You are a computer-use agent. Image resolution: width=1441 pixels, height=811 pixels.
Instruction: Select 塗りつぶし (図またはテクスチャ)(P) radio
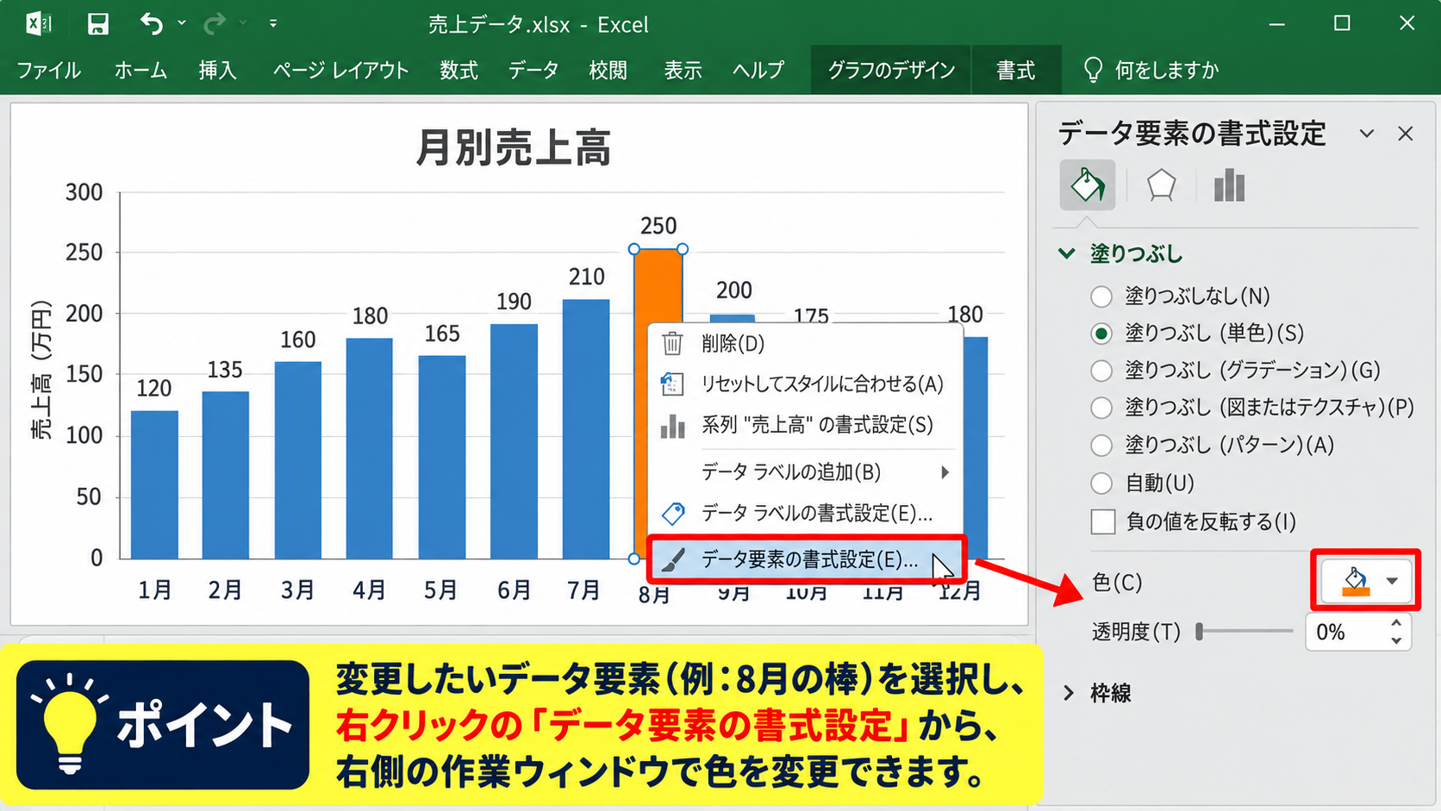click(1101, 408)
